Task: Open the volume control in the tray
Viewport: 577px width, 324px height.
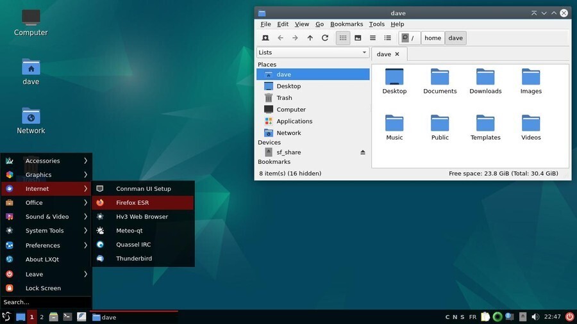Action: point(535,317)
